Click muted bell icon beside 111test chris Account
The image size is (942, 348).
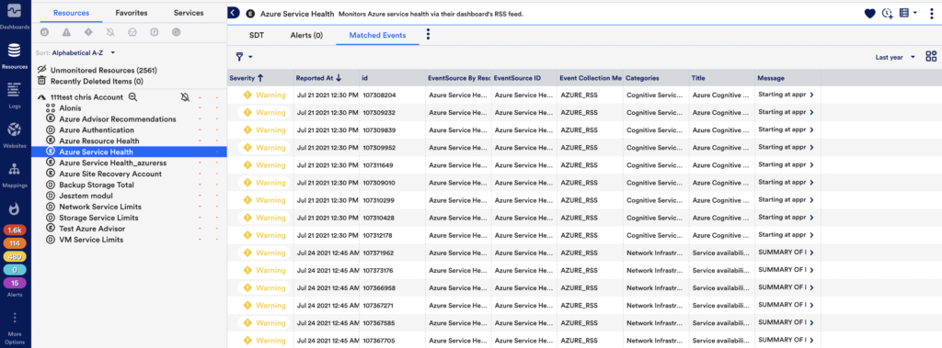(185, 97)
